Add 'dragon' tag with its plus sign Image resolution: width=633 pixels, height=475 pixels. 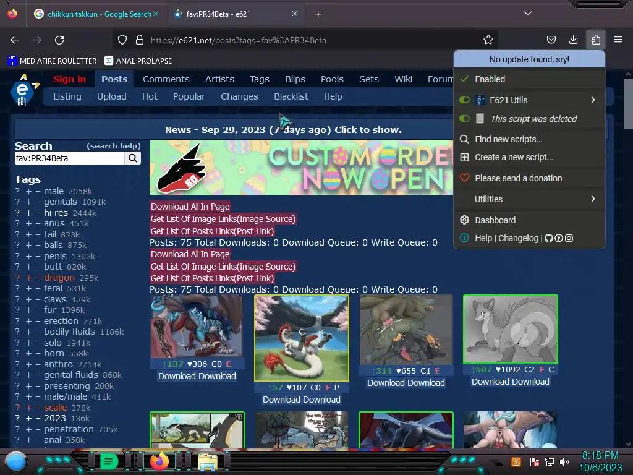coord(28,278)
